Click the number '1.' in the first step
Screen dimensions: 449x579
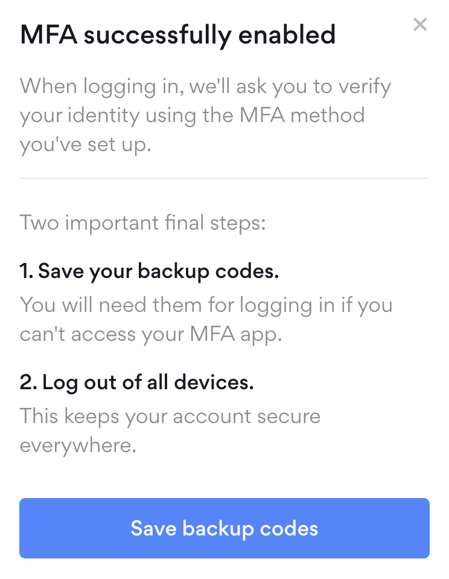pyautogui.click(x=27, y=271)
